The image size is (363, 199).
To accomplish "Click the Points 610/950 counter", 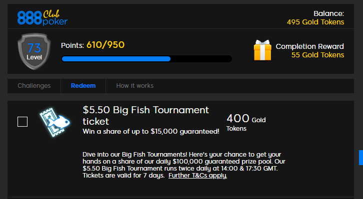I will pyautogui.click(x=92, y=45).
